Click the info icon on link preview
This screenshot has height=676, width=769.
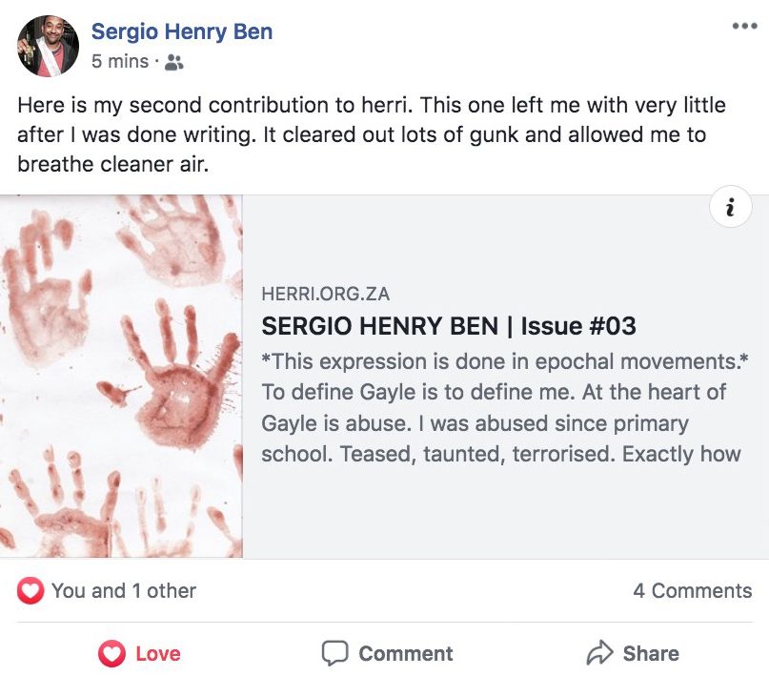[730, 208]
